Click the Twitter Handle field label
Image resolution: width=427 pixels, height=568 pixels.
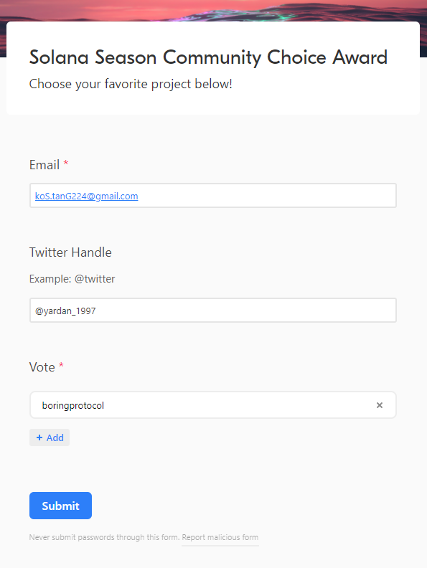[70, 252]
